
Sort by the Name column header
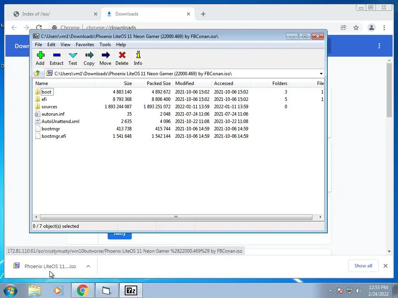click(64, 83)
